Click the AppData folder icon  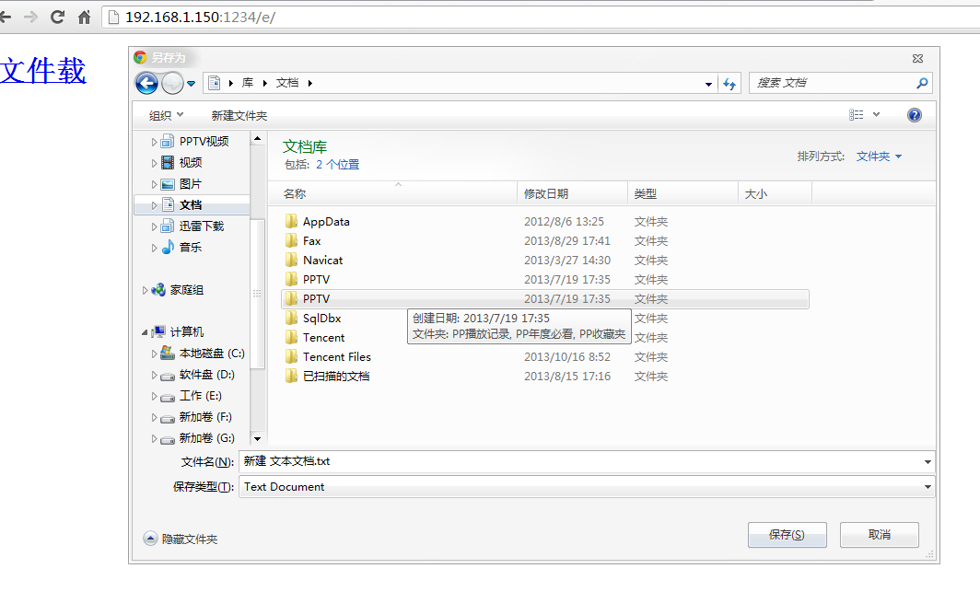(x=291, y=221)
